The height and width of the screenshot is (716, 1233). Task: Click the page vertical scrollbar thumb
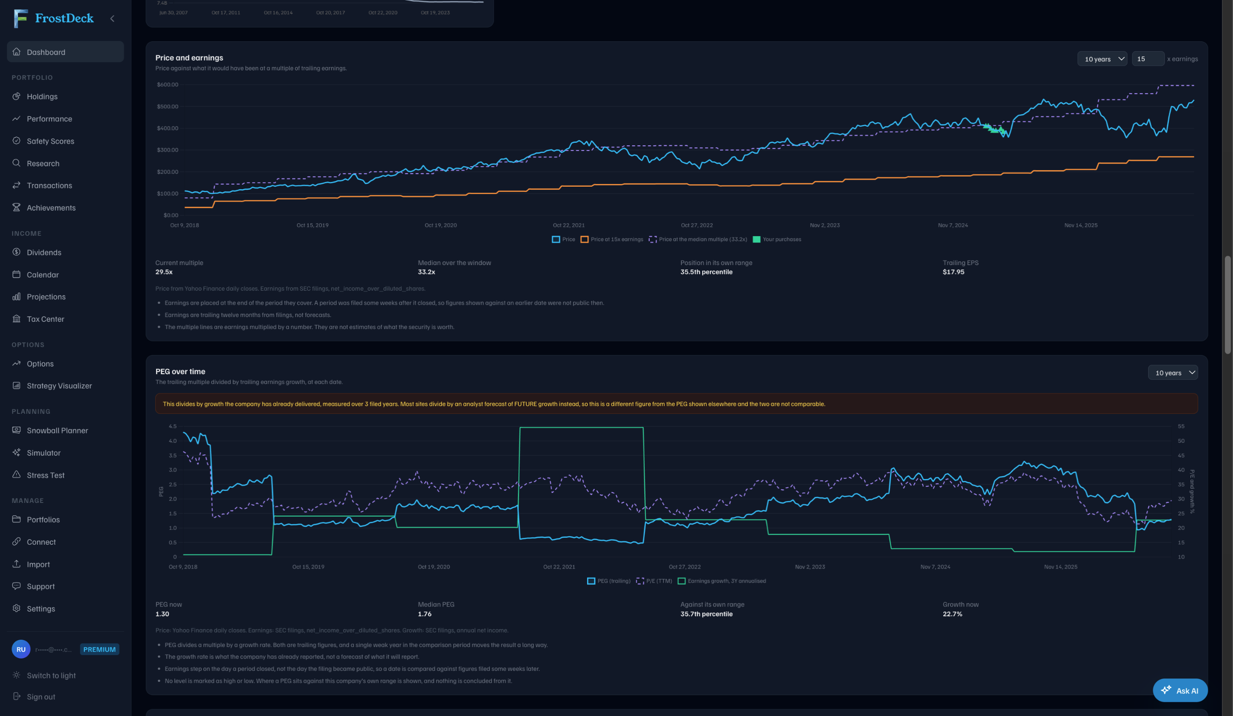tap(1227, 305)
